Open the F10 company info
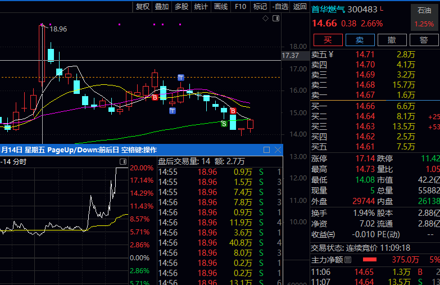 click(x=240, y=6)
